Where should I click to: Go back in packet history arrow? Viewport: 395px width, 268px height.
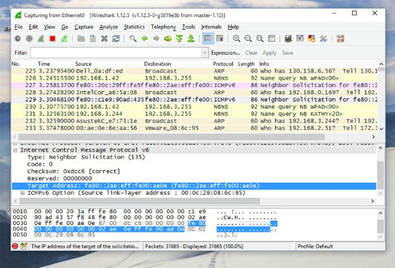[145, 39]
